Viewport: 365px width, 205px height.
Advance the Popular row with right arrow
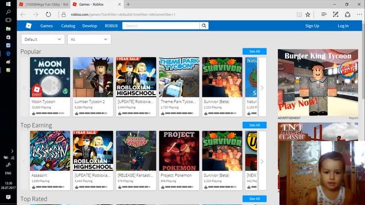coord(262,88)
